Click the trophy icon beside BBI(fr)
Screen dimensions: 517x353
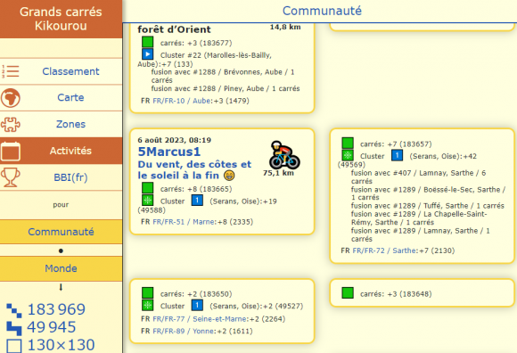11,177
